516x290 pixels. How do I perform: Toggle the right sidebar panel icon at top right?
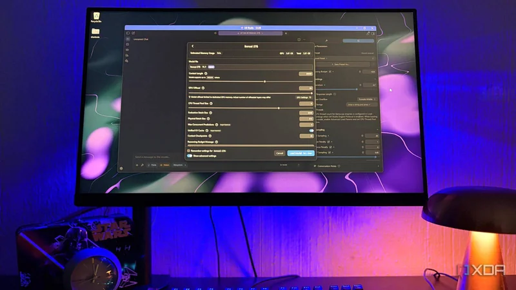click(x=373, y=34)
